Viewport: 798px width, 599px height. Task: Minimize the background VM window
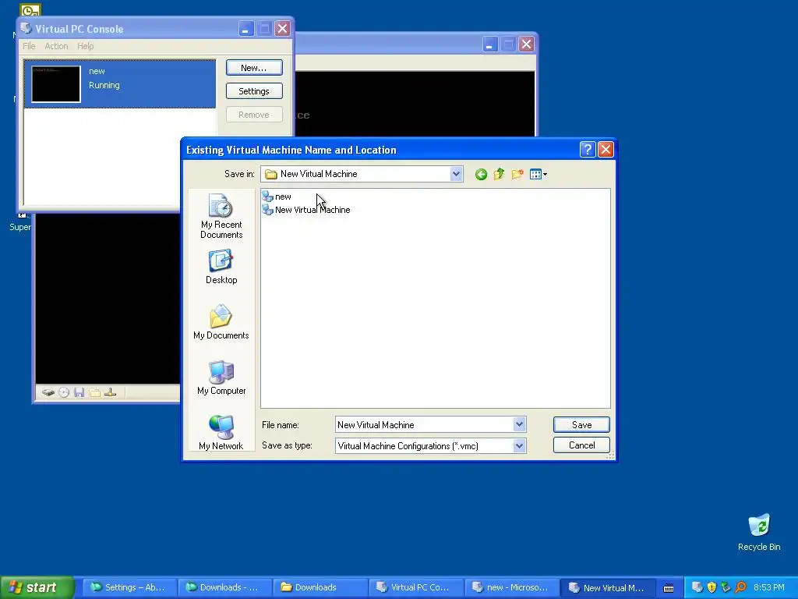tap(489, 44)
